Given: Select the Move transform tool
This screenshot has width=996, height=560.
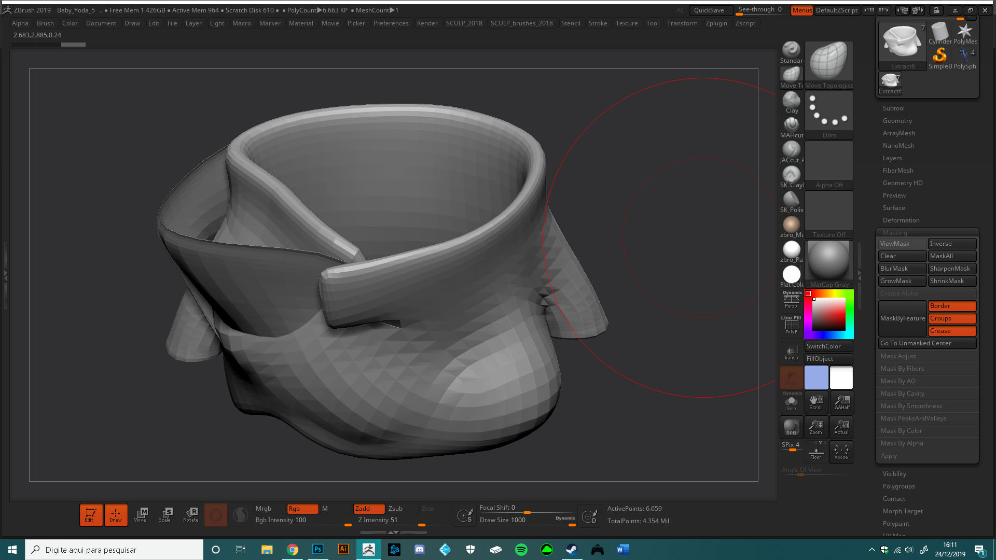Looking at the screenshot, I should click(140, 514).
